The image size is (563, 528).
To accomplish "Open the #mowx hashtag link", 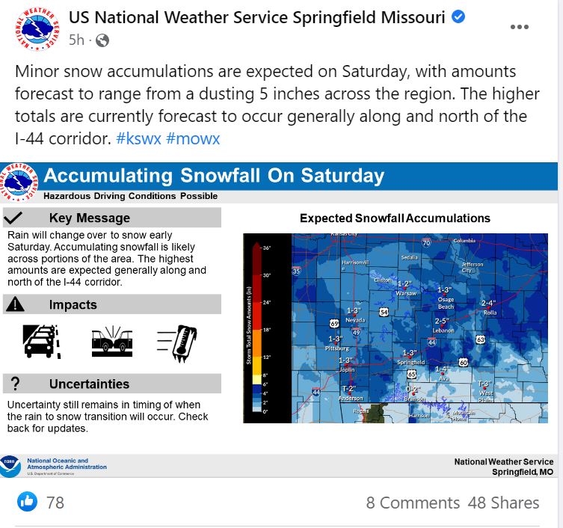I will [x=193, y=138].
